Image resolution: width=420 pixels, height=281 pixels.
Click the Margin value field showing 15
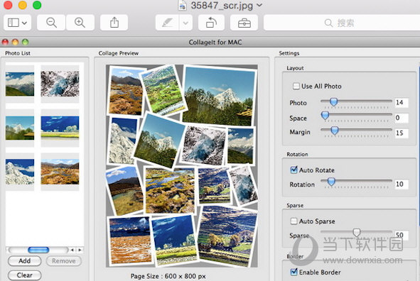(x=402, y=133)
